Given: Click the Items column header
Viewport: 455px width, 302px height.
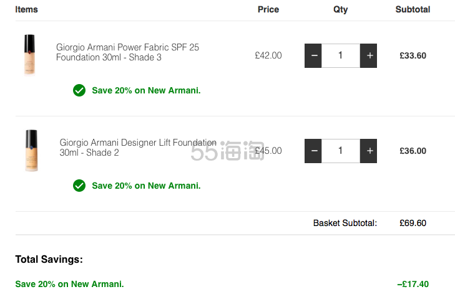Looking at the screenshot, I should pos(26,9).
